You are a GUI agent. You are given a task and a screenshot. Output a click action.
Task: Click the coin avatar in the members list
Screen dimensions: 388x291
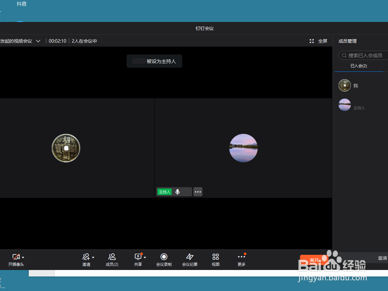pyautogui.click(x=345, y=85)
